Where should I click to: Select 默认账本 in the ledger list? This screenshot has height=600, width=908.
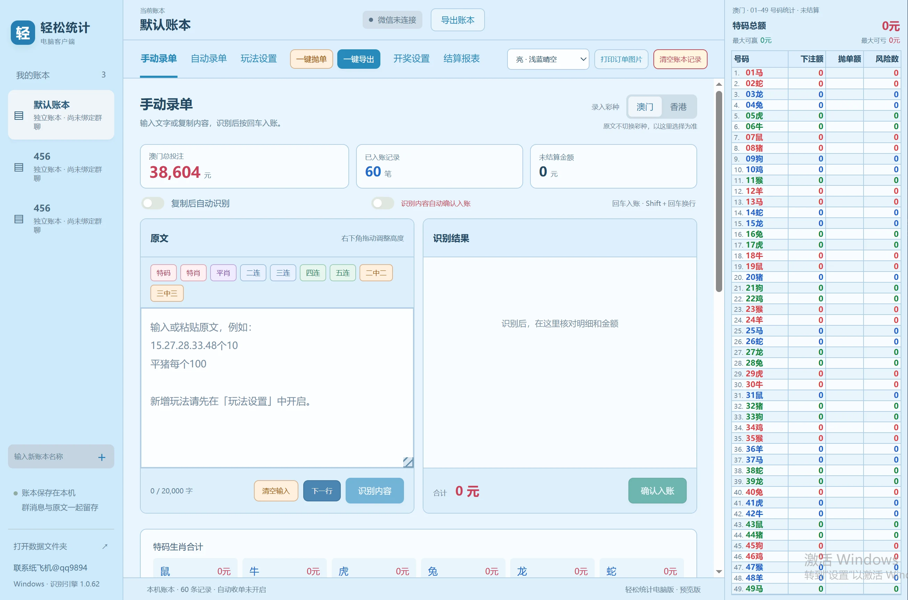(x=61, y=115)
